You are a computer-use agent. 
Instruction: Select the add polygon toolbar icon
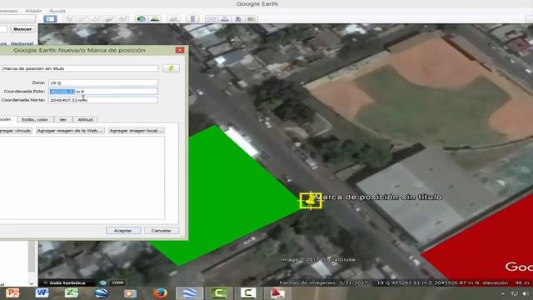click(x=82, y=18)
